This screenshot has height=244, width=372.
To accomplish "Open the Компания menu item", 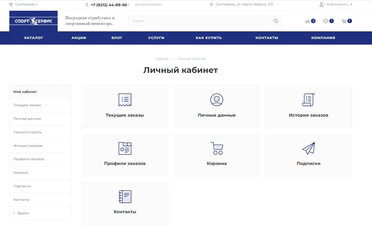I will click(x=323, y=38).
